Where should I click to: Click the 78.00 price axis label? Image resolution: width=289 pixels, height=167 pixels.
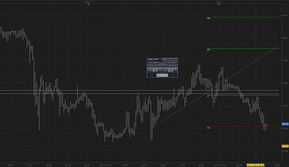(285, 38)
